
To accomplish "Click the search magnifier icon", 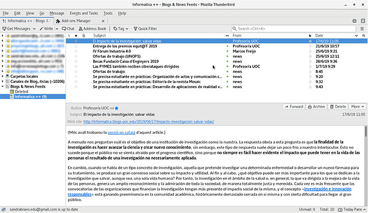I will pos(234,29).
